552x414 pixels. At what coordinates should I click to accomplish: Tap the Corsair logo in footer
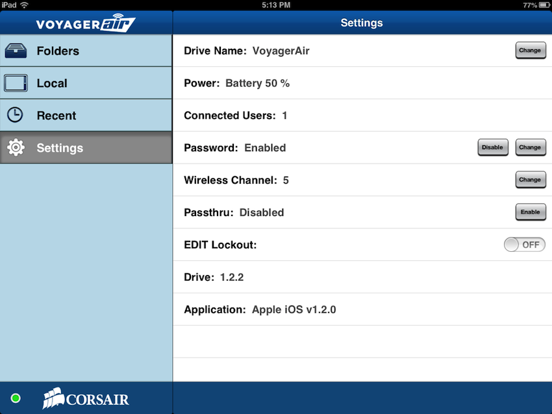pos(86,398)
